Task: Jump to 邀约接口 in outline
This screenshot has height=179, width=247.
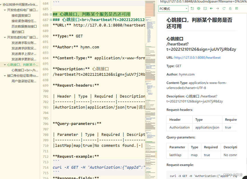Action: coord(18,32)
